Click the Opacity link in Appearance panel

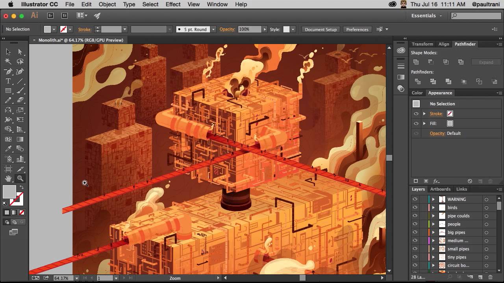click(x=437, y=133)
